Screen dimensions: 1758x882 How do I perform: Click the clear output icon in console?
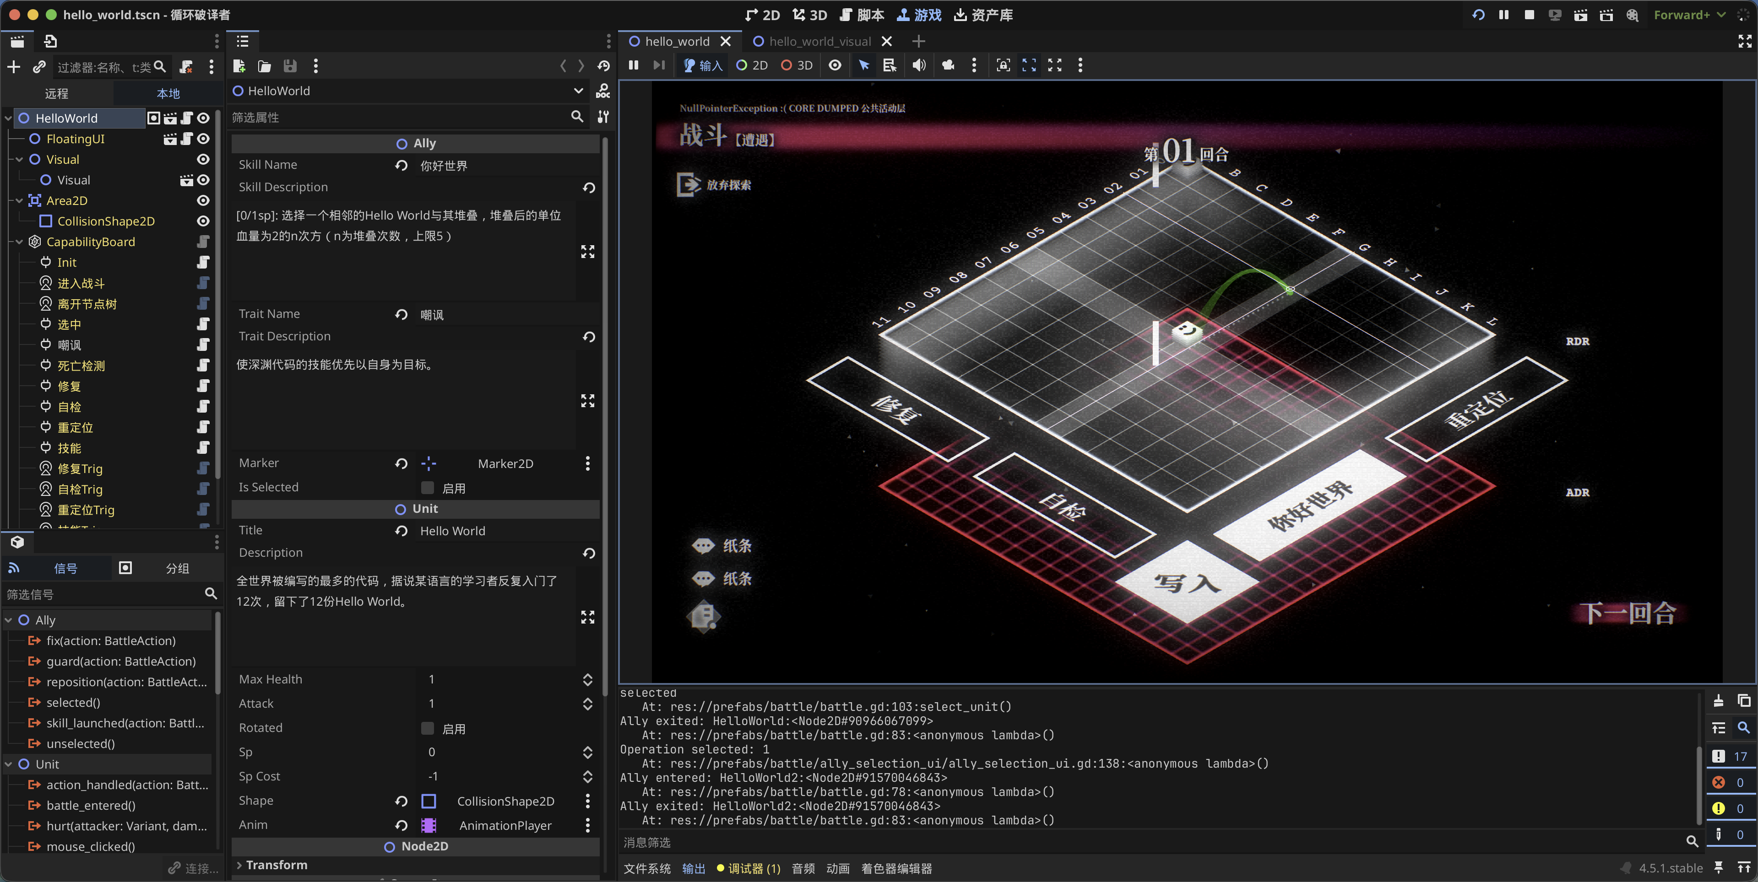tap(1719, 700)
